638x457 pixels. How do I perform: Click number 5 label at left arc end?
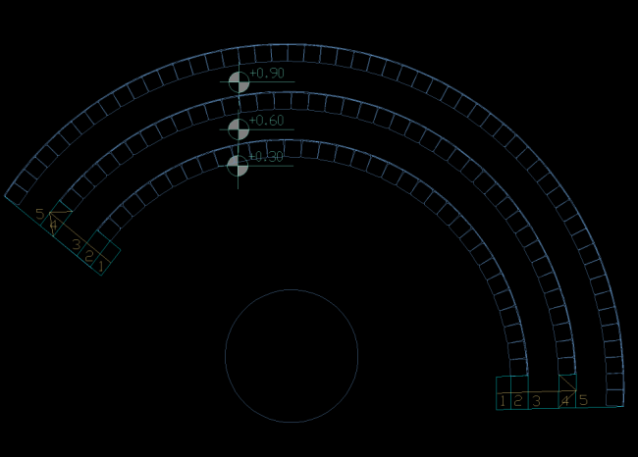point(39,214)
